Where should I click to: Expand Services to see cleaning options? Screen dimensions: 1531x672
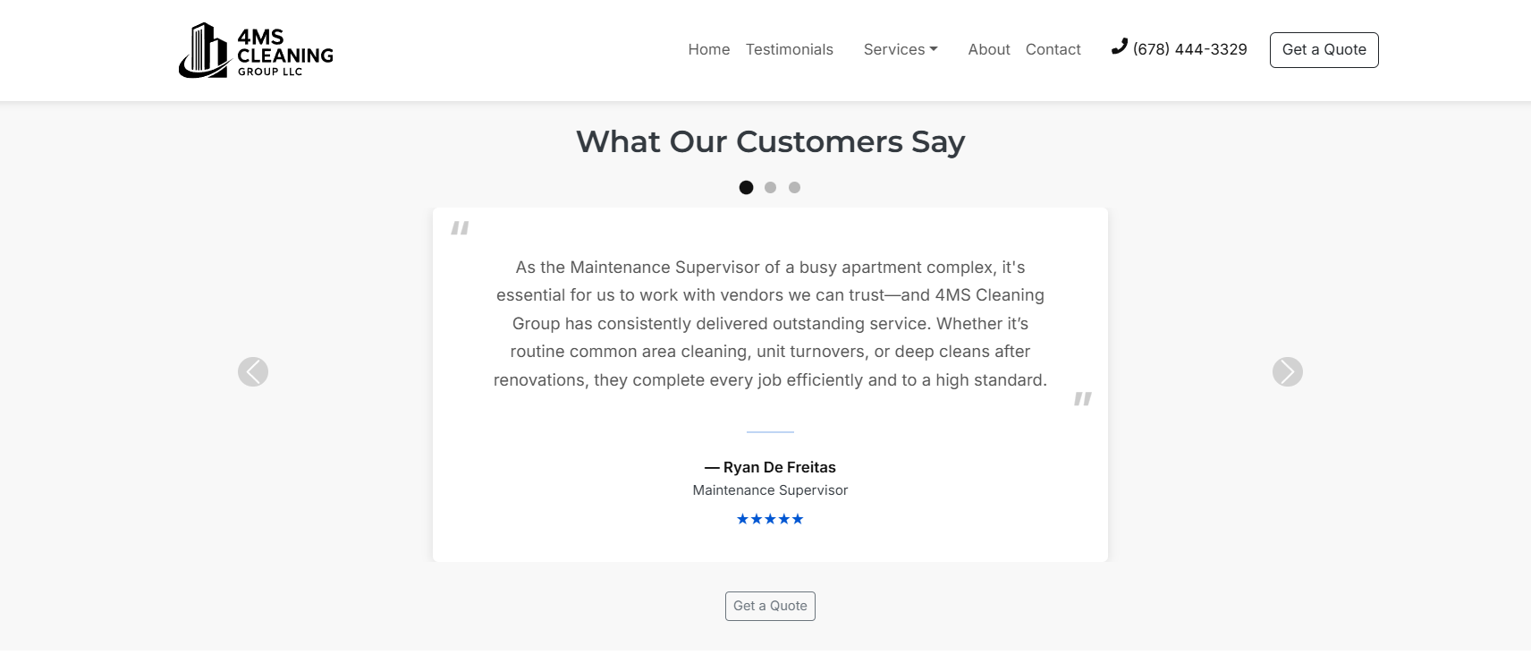click(x=900, y=49)
